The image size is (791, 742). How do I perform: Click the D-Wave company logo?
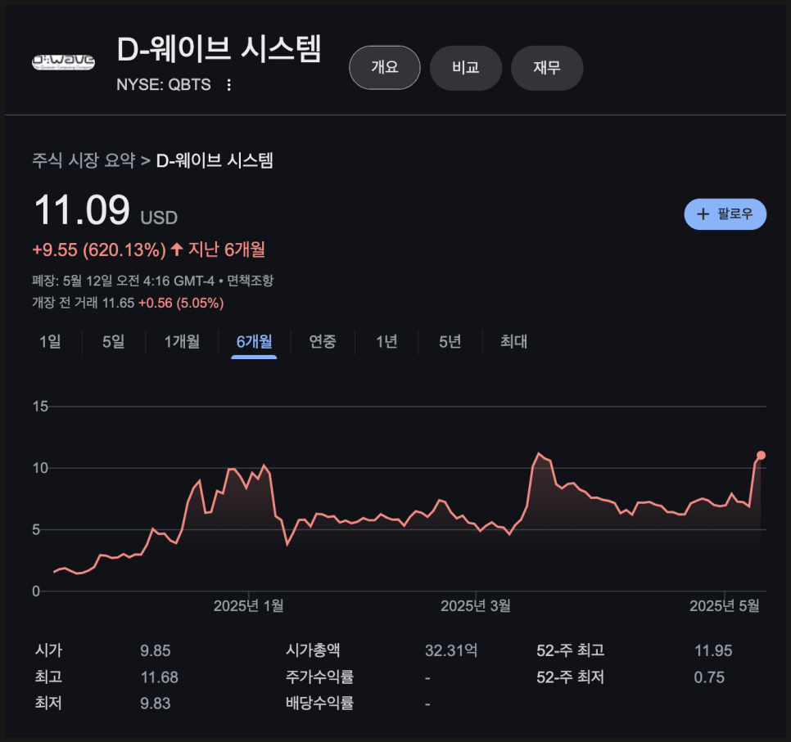tap(64, 62)
